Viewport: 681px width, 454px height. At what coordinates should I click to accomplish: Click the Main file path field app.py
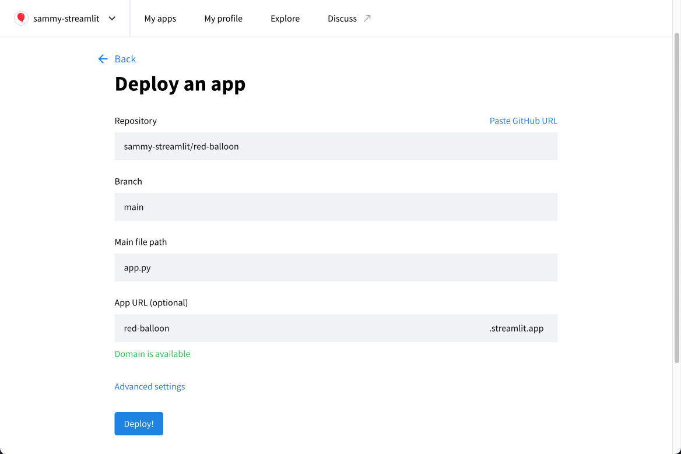click(x=336, y=268)
